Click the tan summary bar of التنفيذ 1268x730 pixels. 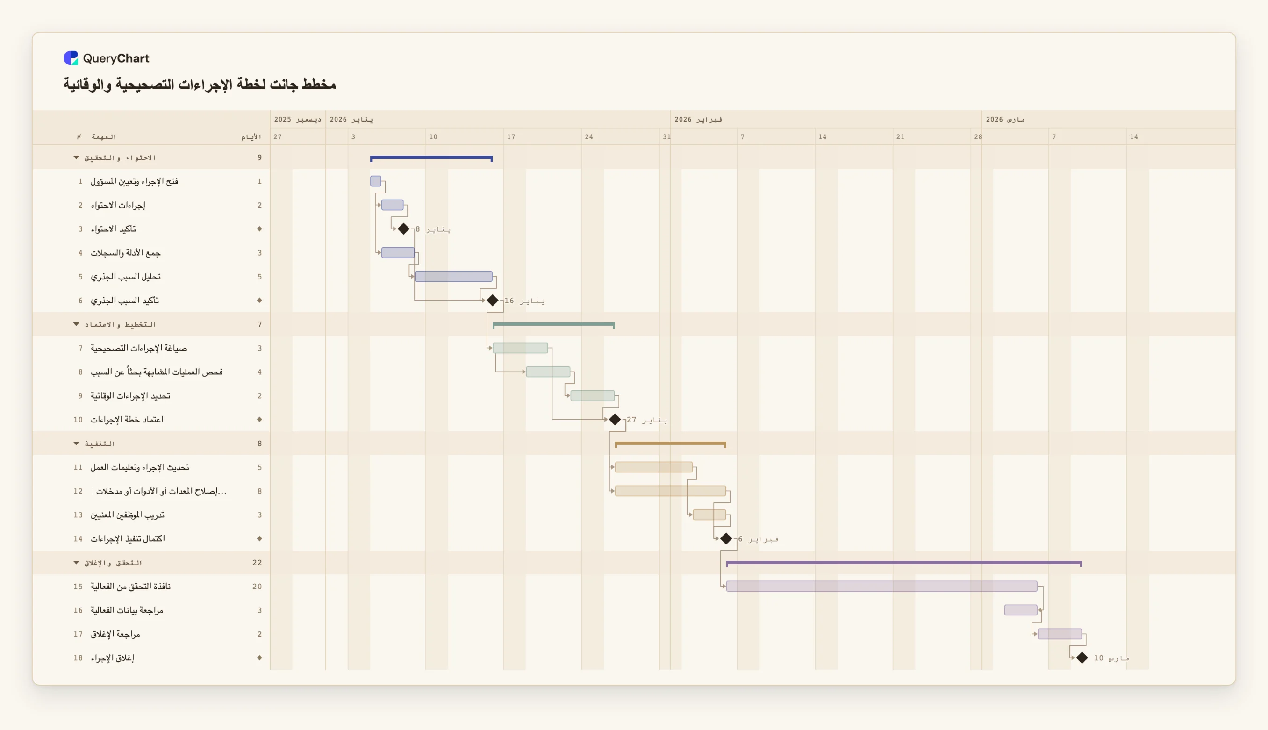670,444
